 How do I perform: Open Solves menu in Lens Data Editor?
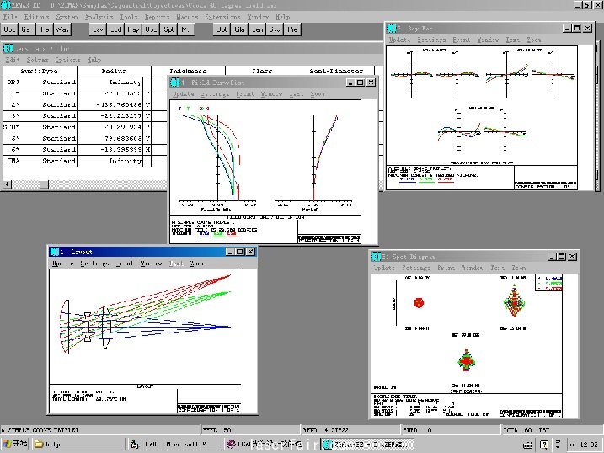coord(37,60)
